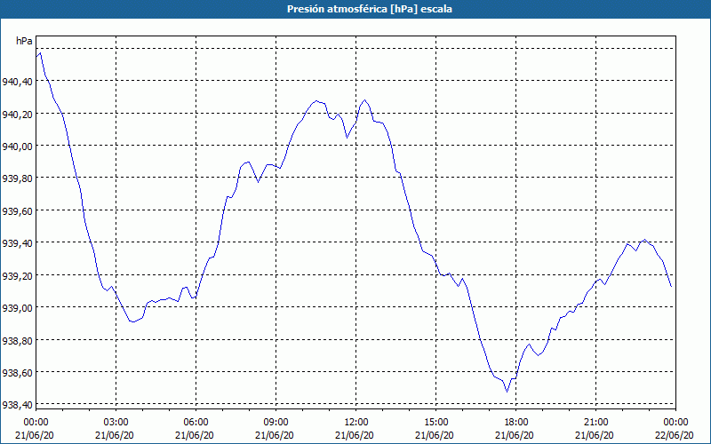Click the 939,40 axis label
Image resolution: width=711 pixels, height=444 pixels.
point(17,243)
